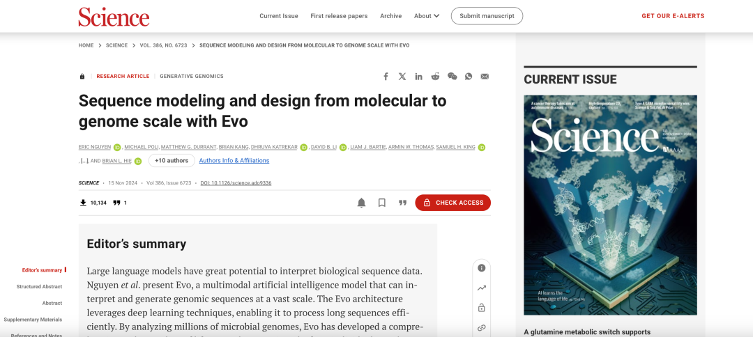Share the article by email envelope icon
753x337 pixels.
[x=485, y=77]
